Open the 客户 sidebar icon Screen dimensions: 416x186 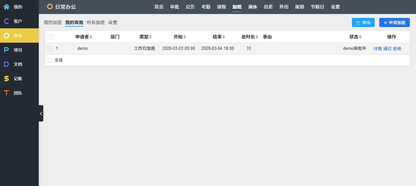(x=7, y=21)
